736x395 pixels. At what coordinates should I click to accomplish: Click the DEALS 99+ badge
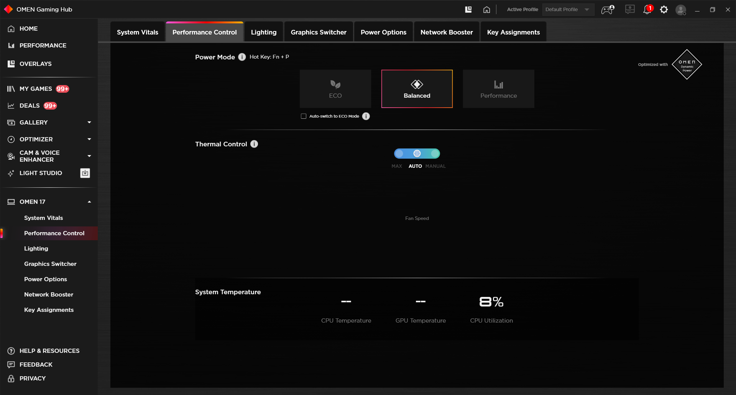tap(50, 106)
